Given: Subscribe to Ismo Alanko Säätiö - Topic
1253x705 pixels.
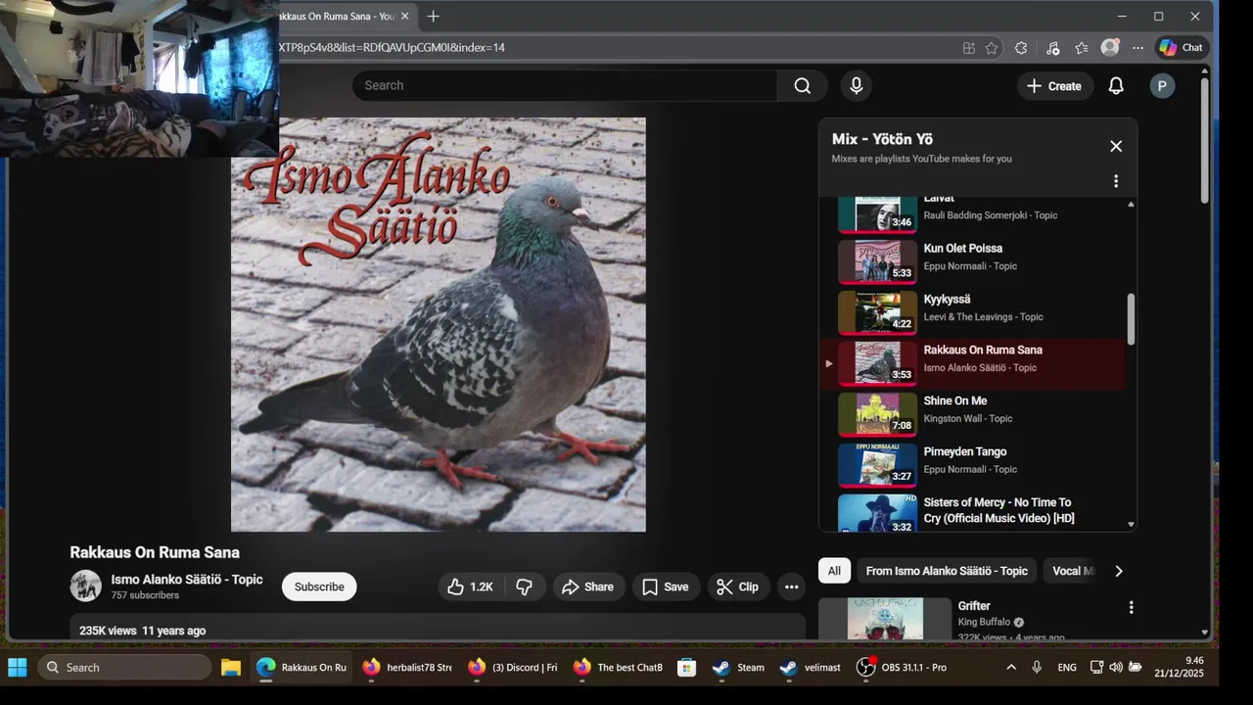Looking at the screenshot, I should click(319, 587).
